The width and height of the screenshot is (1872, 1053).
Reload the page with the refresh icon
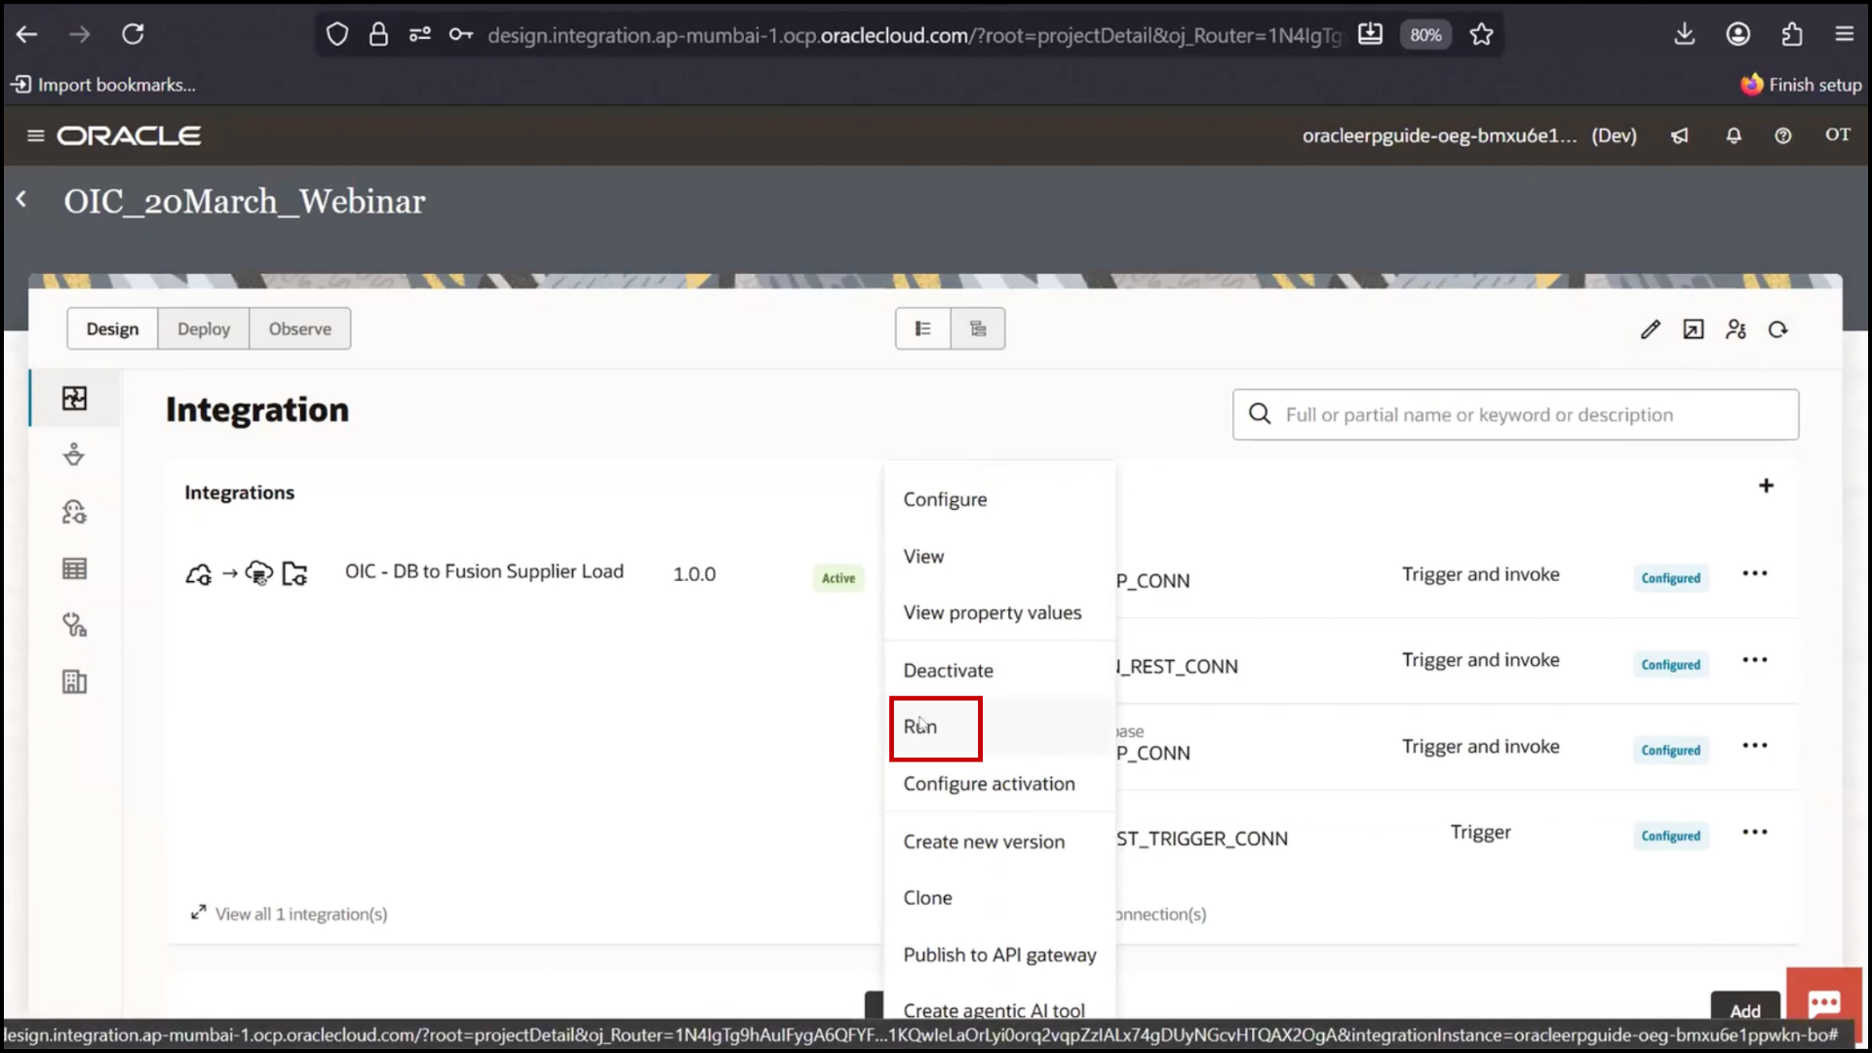point(133,35)
